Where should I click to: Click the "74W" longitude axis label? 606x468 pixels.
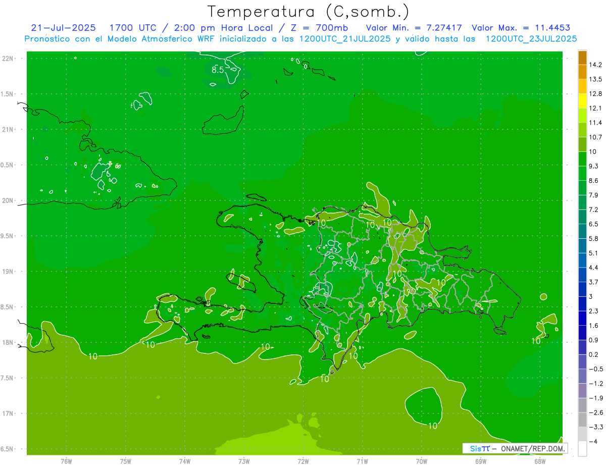click(184, 461)
